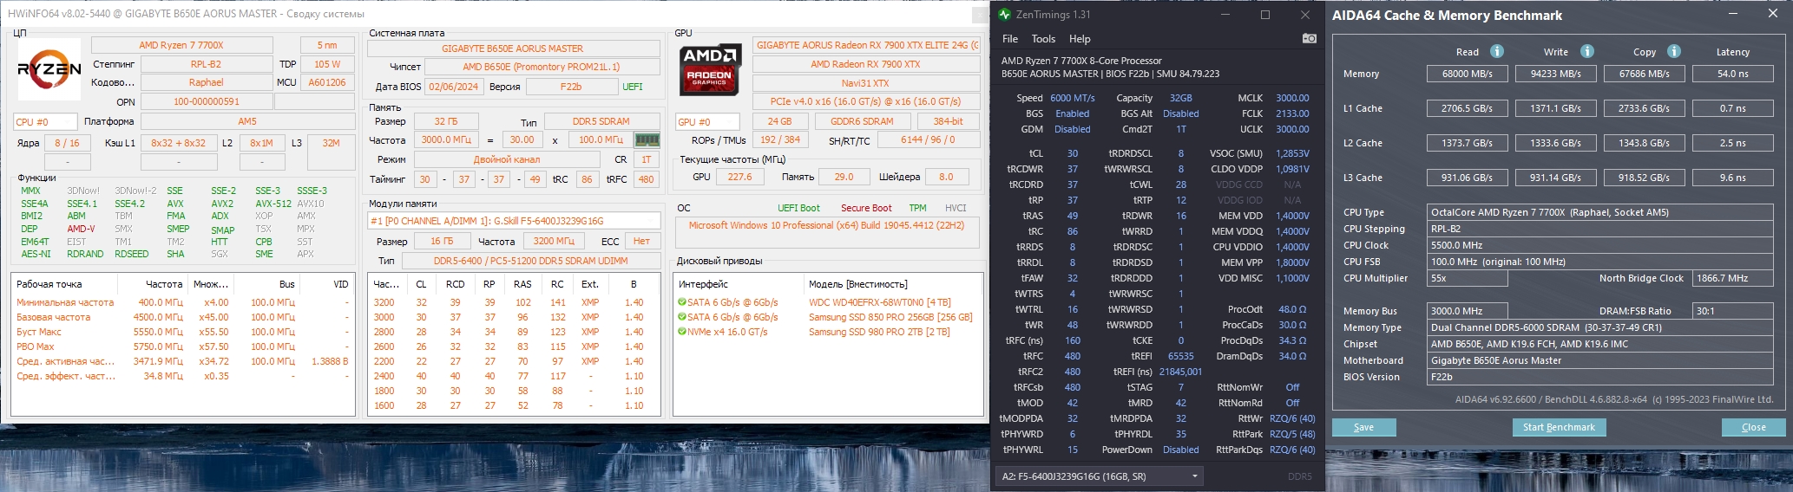The height and width of the screenshot is (492, 1793).
Task: Click the AVX-512 feature label
Action: [273, 204]
